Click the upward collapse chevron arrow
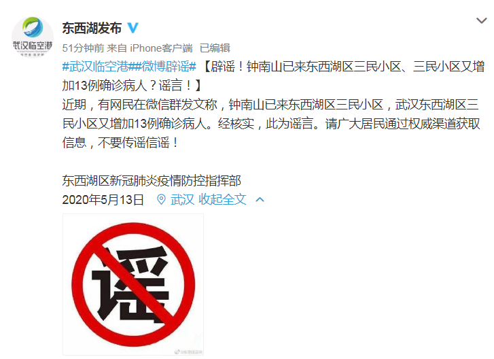The height and width of the screenshot is (359, 494). (x=260, y=199)
